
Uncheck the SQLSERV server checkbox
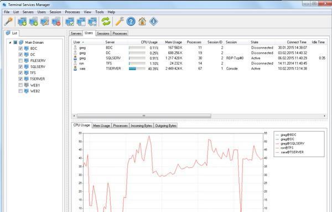pos(20,67)
